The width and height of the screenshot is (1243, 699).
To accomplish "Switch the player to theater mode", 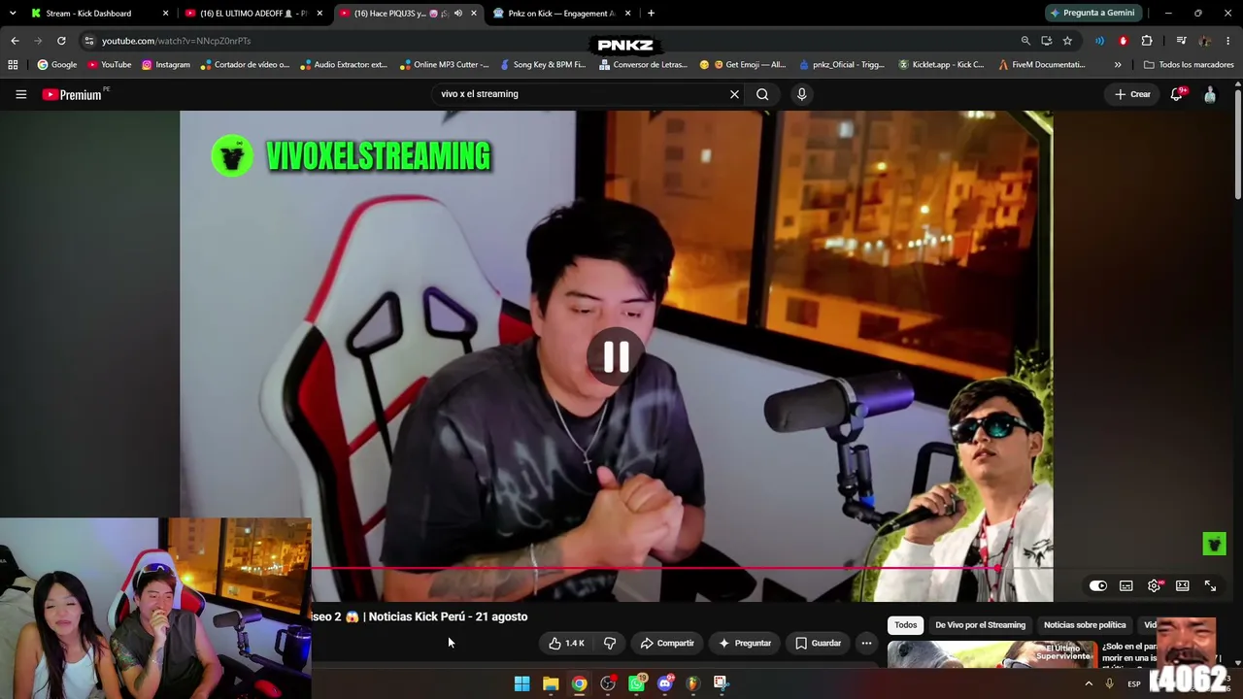I will 1182,586.
